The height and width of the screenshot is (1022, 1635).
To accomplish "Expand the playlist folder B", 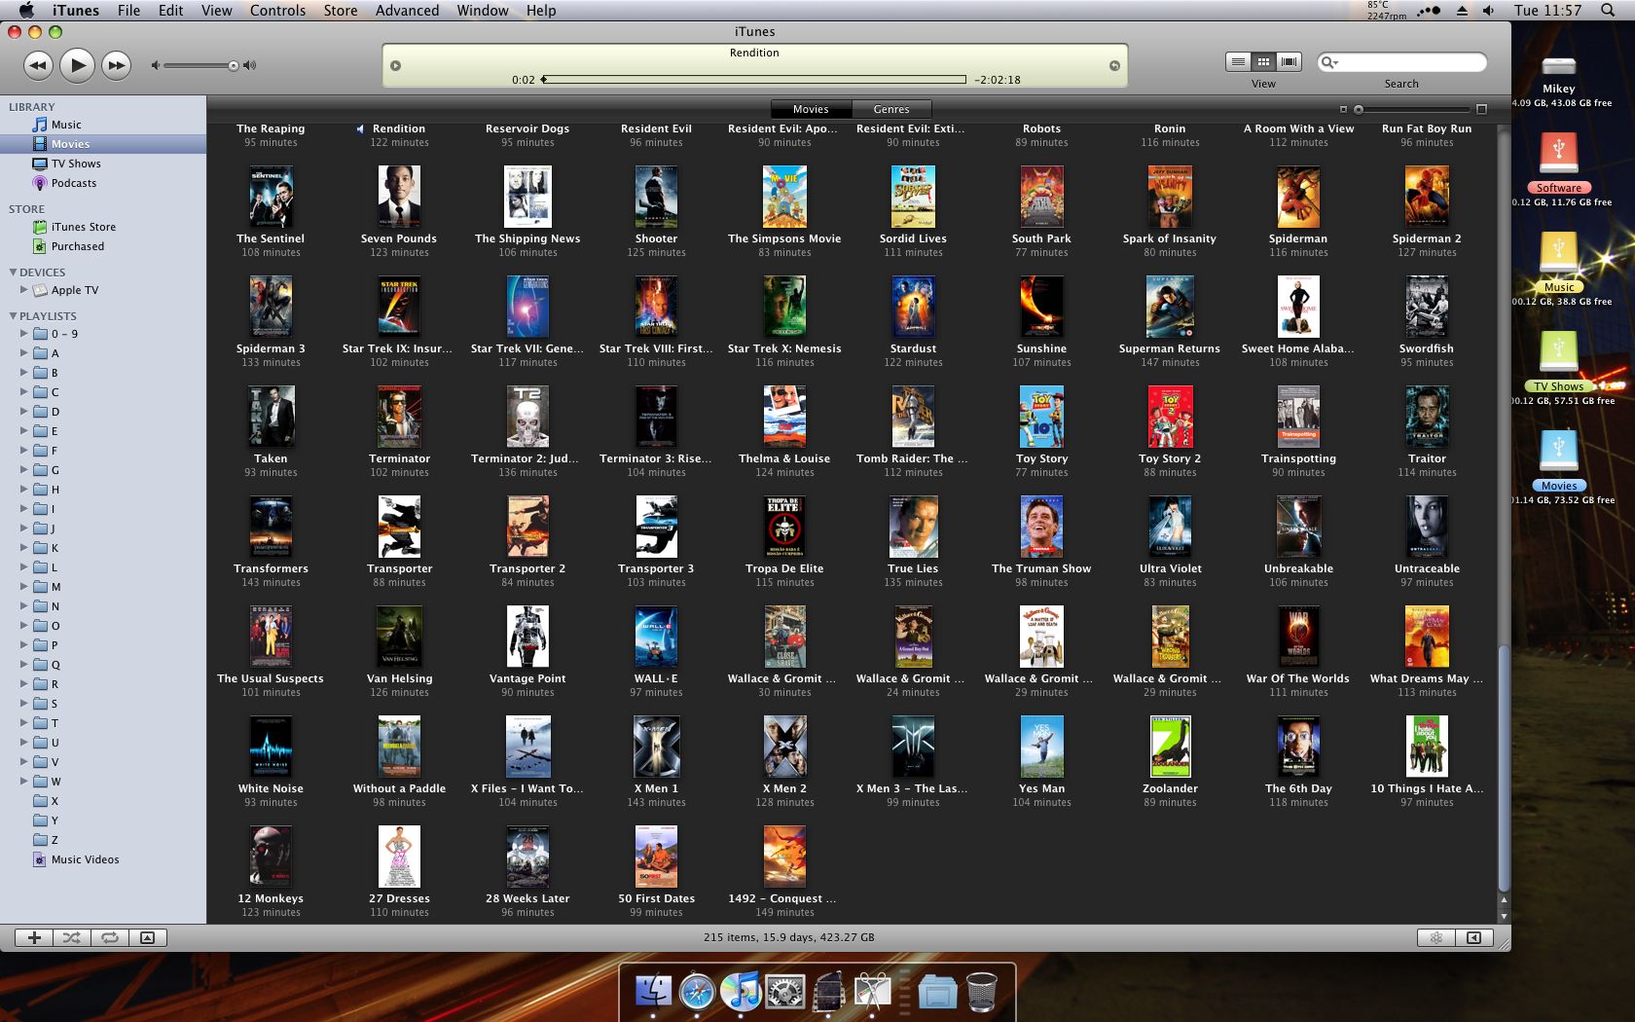I will pos(23,372).
